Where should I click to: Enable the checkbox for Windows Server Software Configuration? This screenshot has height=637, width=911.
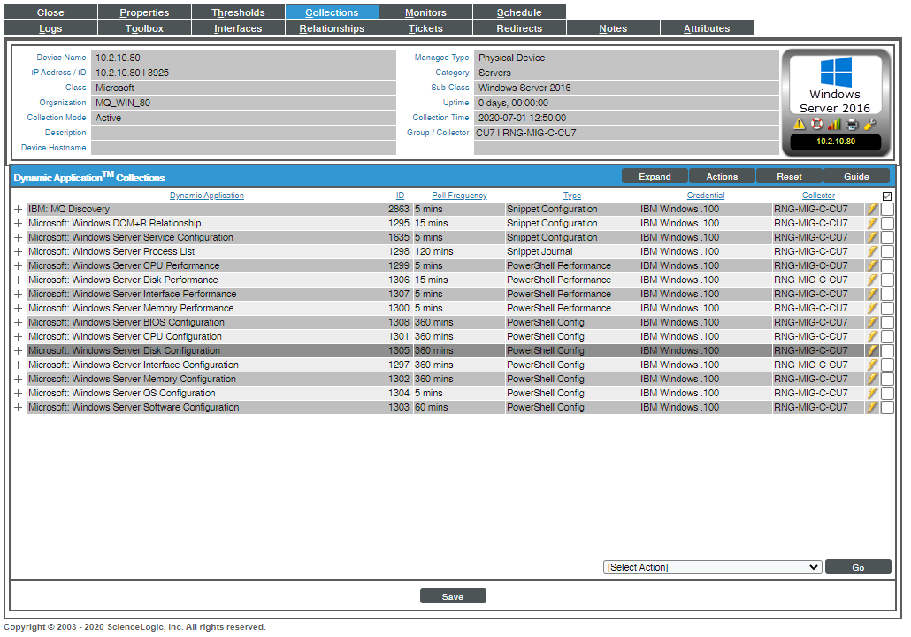(x=888, y=407)
